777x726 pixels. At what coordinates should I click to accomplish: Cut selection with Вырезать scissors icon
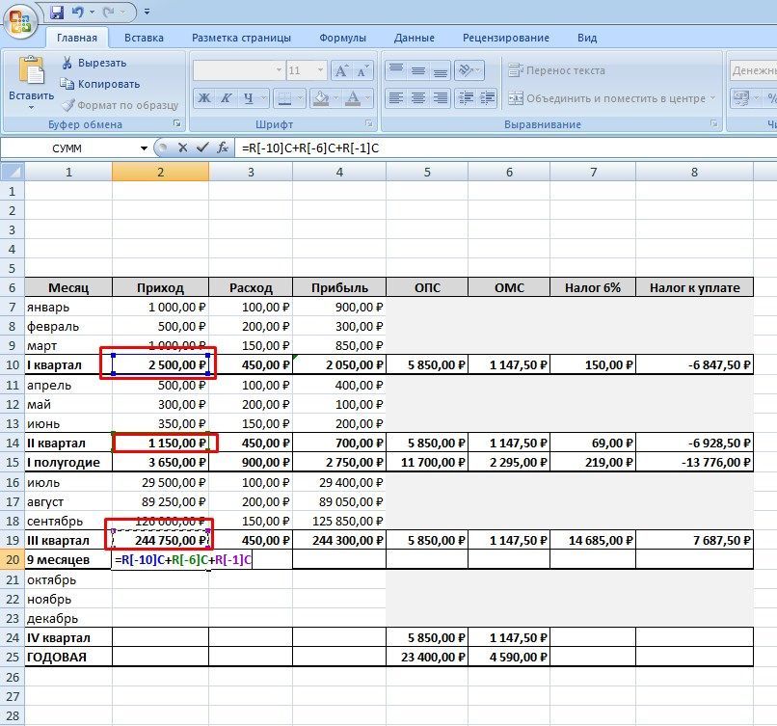click(68, 63)
